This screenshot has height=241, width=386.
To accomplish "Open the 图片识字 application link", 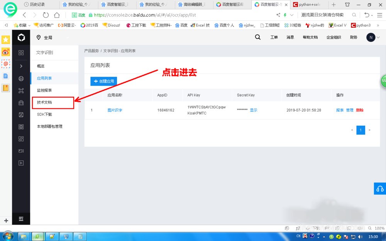I will click(115, 110).
